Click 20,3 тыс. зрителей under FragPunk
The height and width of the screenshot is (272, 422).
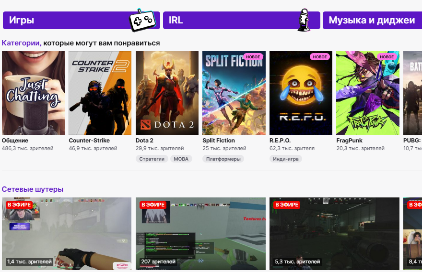[361, 148]
